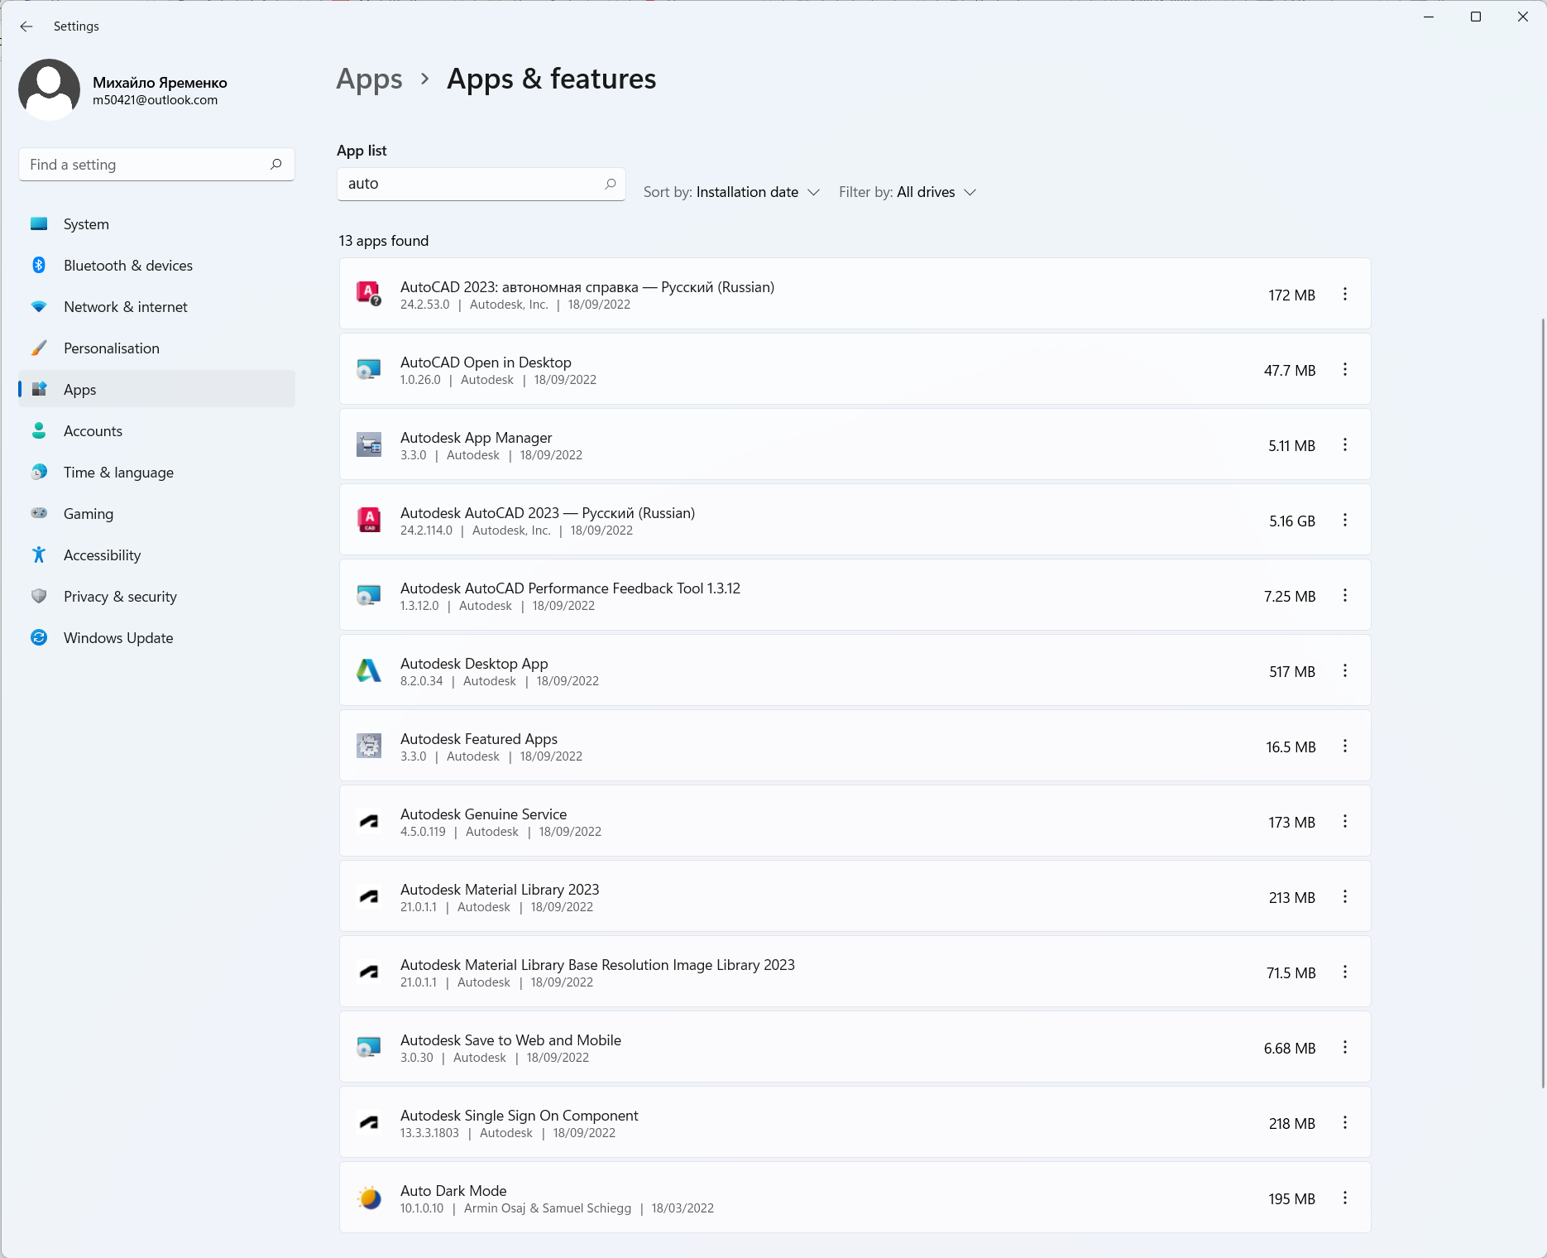Open System settings in sidebar
The height and width of the screenshot is (1258, 1547).
pyautogui.click(x=156, y=224)
